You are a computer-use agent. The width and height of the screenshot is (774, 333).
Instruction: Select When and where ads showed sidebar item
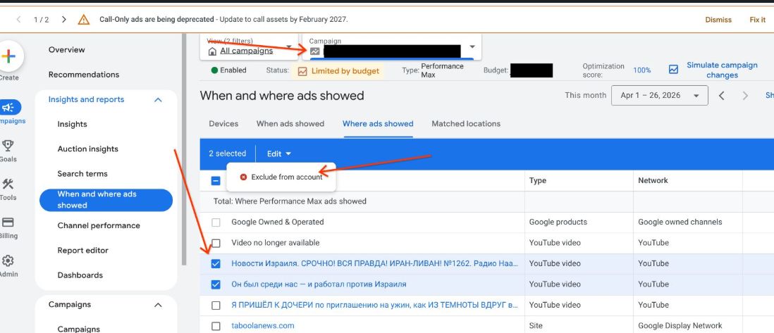coord(106,200)
